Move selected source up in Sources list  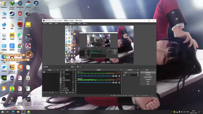pos(70,93)
